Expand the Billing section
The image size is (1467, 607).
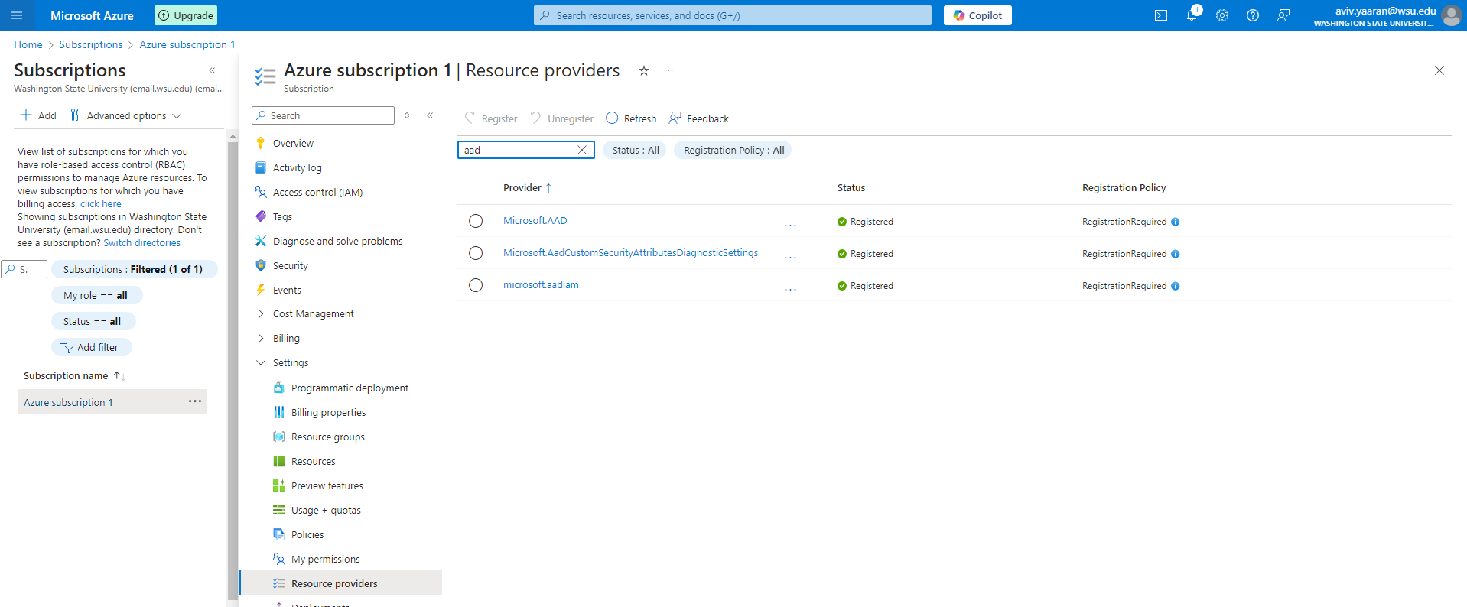click(x=261, y=338)
